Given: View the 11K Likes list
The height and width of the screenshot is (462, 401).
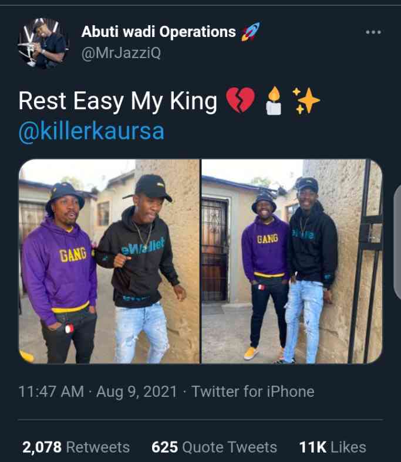Looking at the screenshot, I should (x=332, y=447).
